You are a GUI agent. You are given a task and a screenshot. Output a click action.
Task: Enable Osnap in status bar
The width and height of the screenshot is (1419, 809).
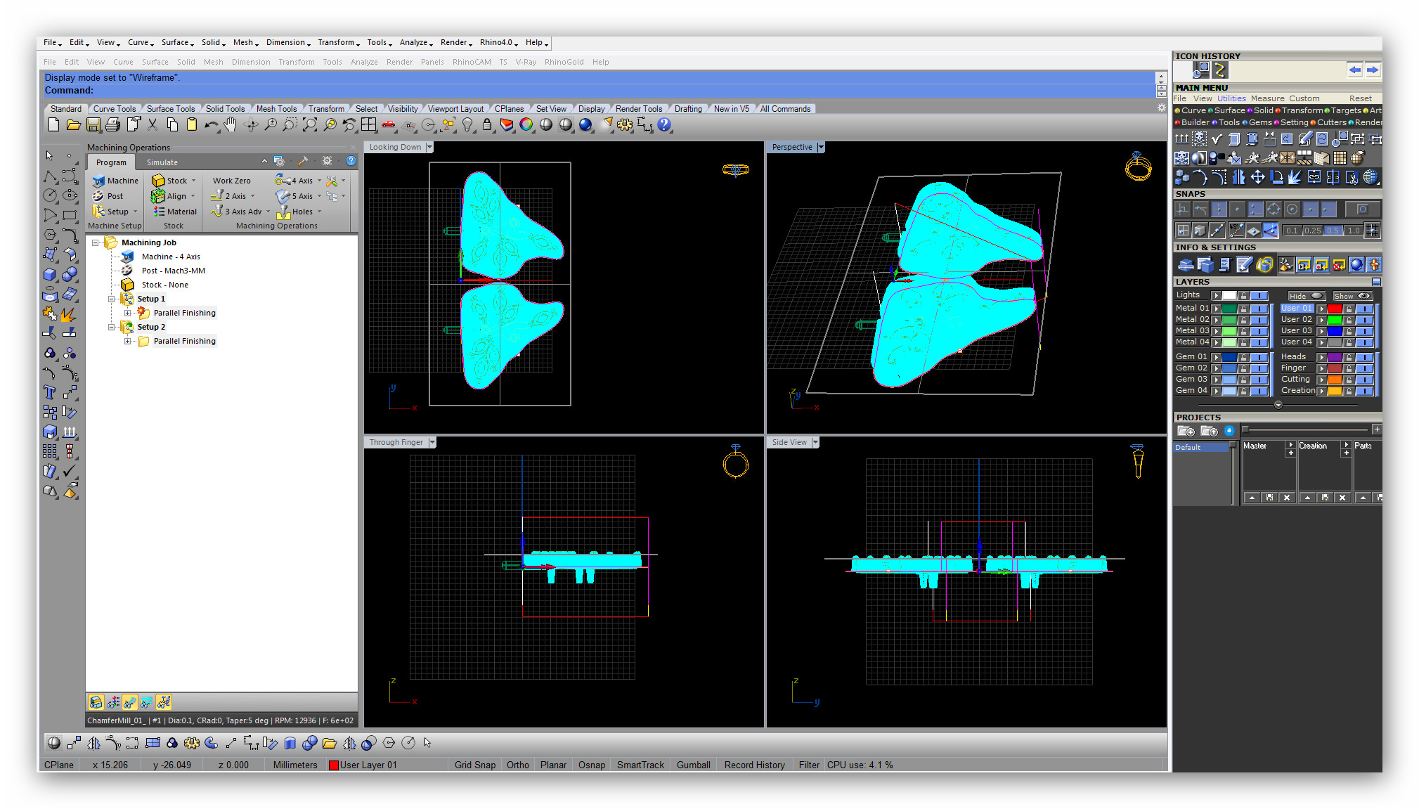[591, 765]
